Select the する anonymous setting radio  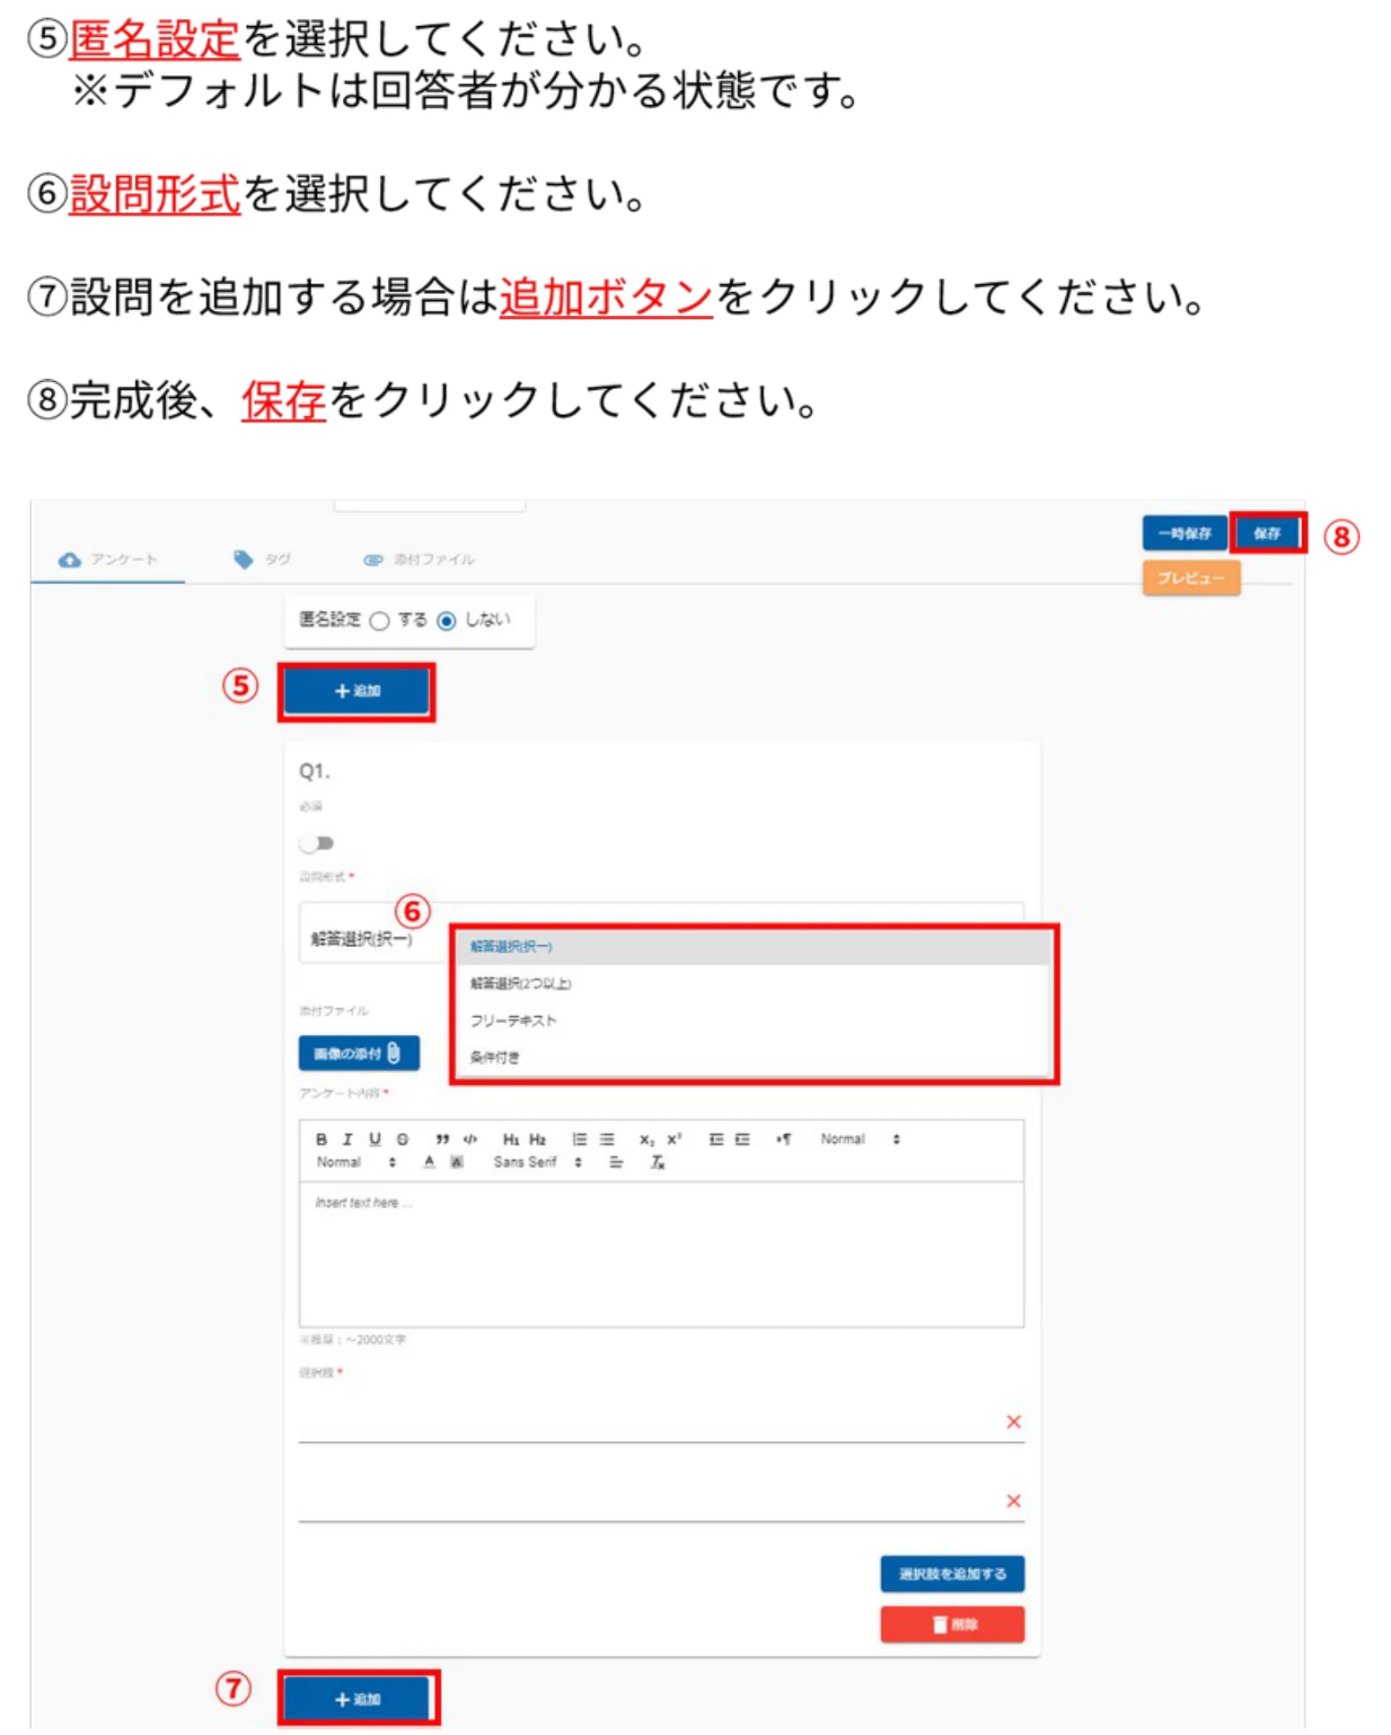[x=380, y=621]
